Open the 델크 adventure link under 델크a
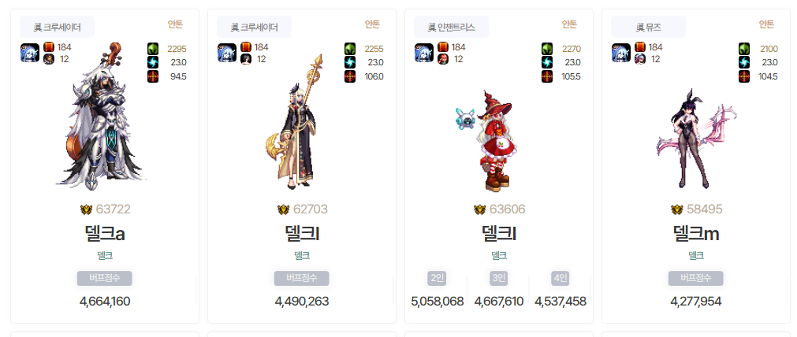Image resolution: width=797 pixels, height=337 pixels. click(105, 255)
